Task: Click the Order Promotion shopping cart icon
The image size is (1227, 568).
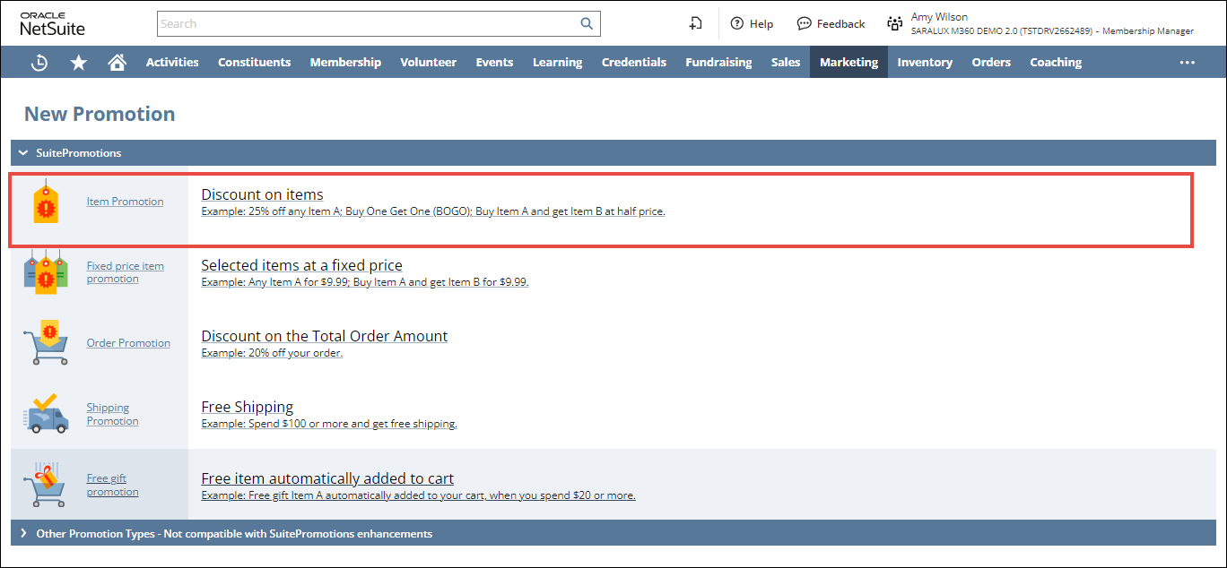Action: coord(45,343)
